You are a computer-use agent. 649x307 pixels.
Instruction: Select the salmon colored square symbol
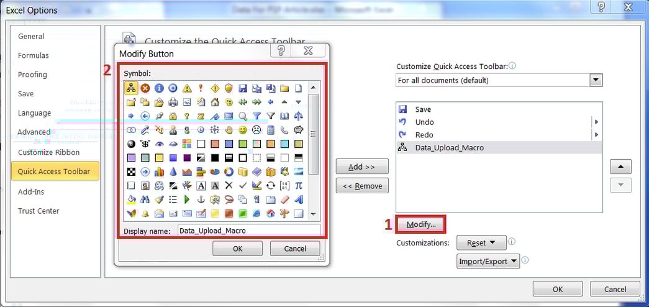click(x=215, y=144)
